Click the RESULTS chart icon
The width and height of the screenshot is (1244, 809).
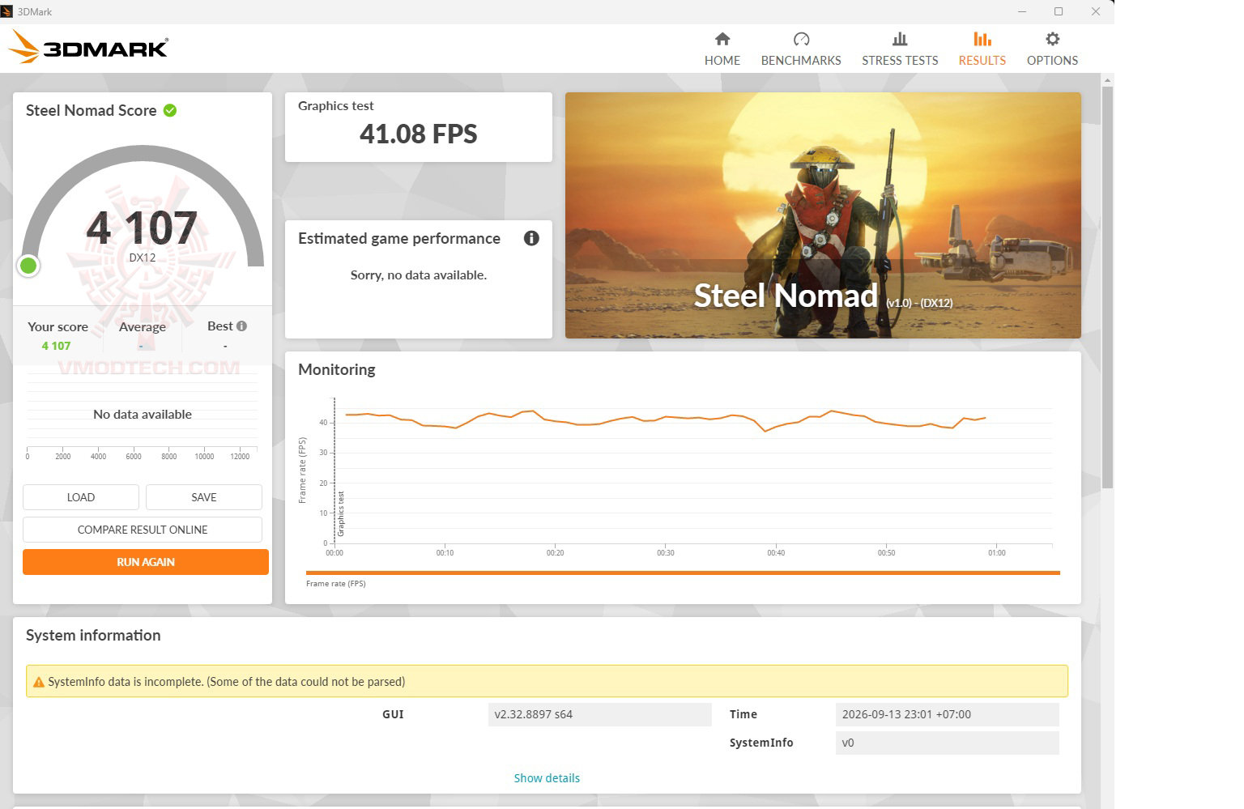pos(982,39)
